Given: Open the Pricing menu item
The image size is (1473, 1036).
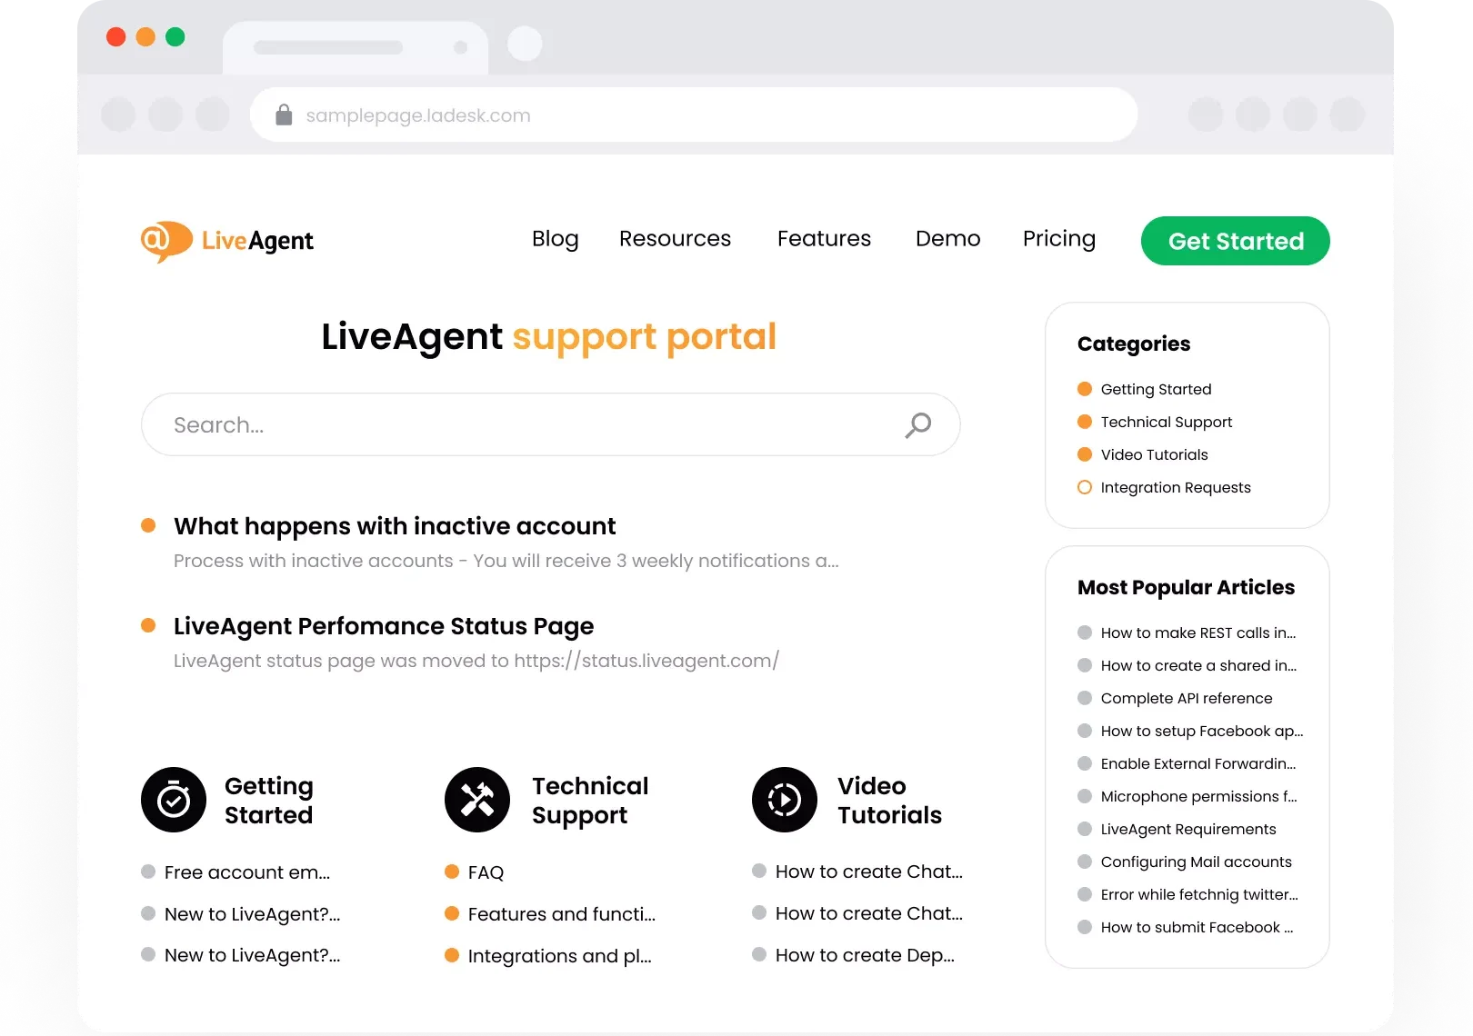Looking at the screenshot, I should pyautogui.click(x=1059, y=239).
